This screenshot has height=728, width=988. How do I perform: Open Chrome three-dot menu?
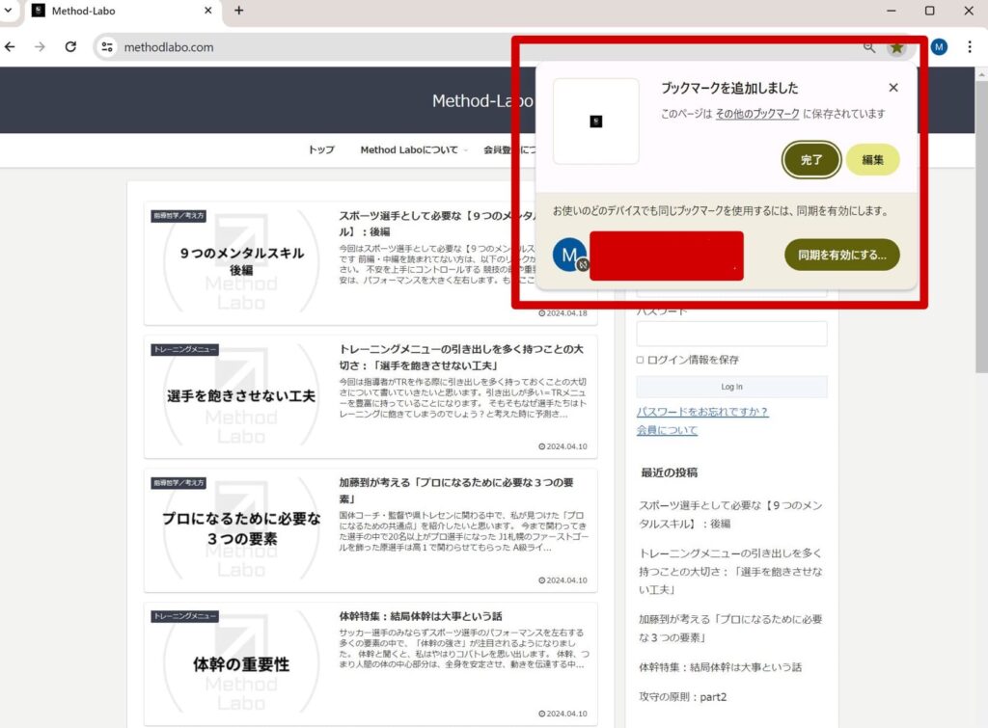[x=969, y=46]
